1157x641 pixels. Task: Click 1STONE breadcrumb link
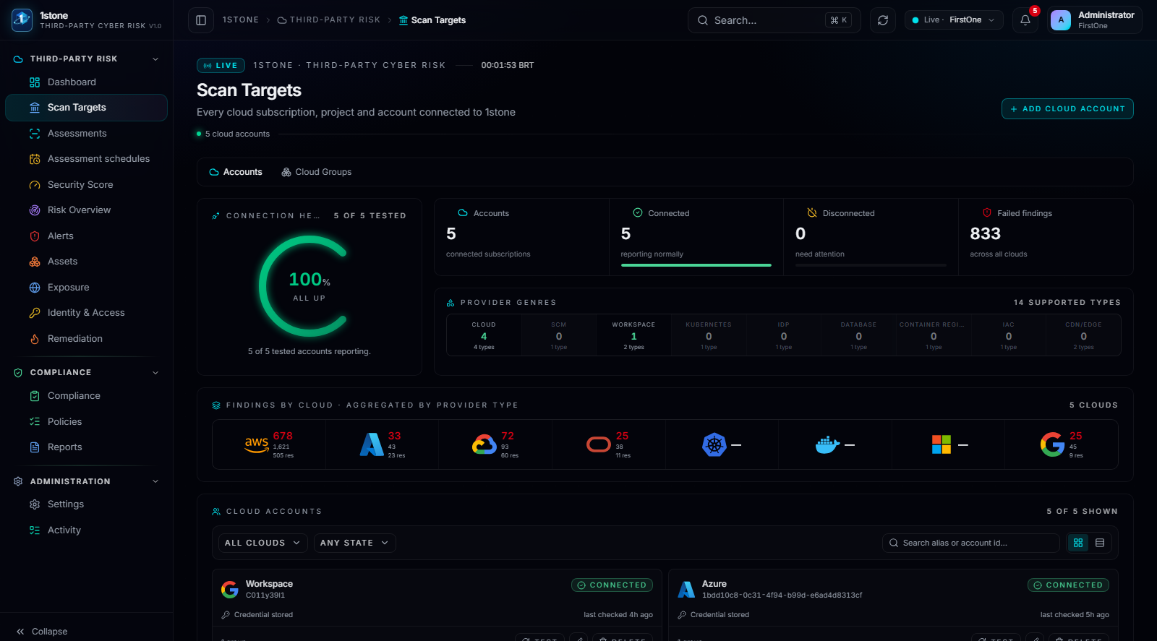click(x=241, y=20)
